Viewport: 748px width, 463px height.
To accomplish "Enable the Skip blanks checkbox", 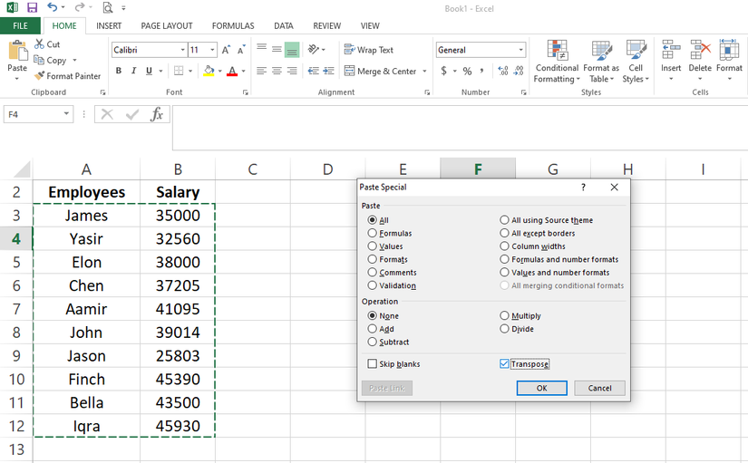I will pos(373,364).
